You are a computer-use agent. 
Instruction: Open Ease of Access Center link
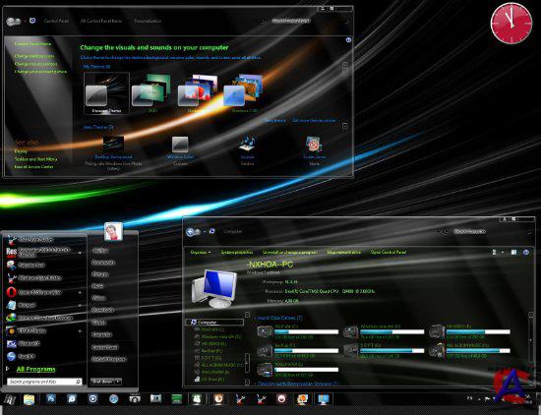click(33, 166)
